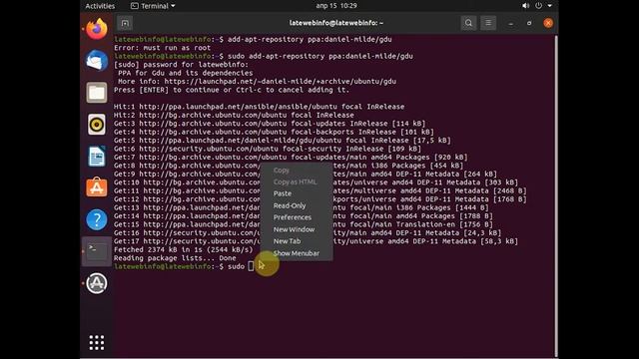Expand the system menu arrow

(550, 6)
